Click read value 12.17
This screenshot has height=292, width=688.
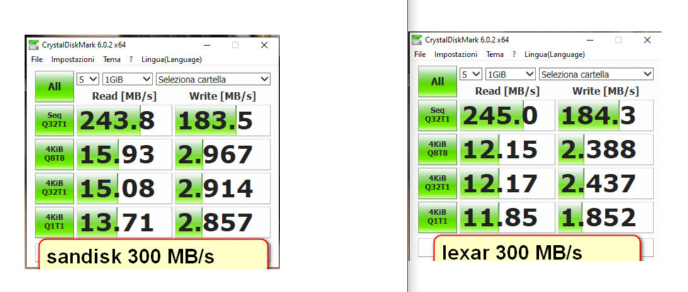pyautogui.click(x=507, y=183)
